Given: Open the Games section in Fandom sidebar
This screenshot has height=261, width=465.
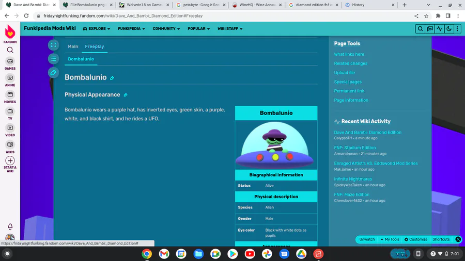Looking at the screenshot, I should 10,64.
